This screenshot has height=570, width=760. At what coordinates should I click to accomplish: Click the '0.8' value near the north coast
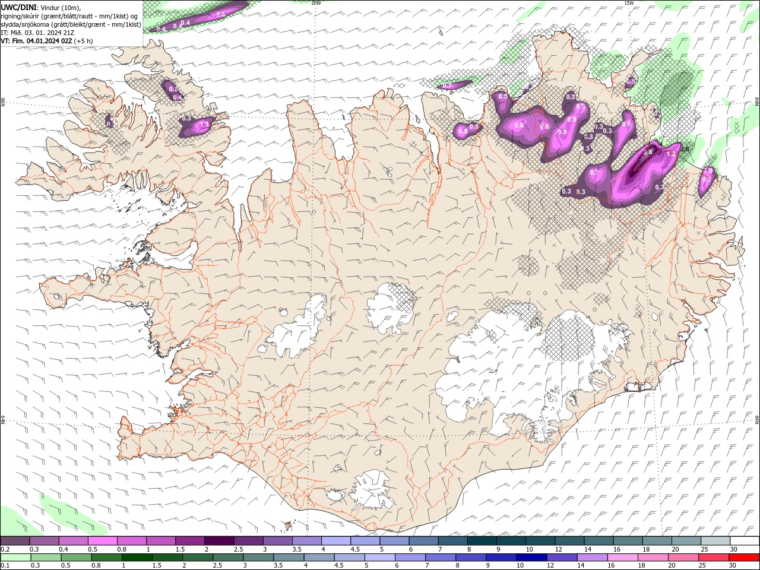(x=463, y=132)
